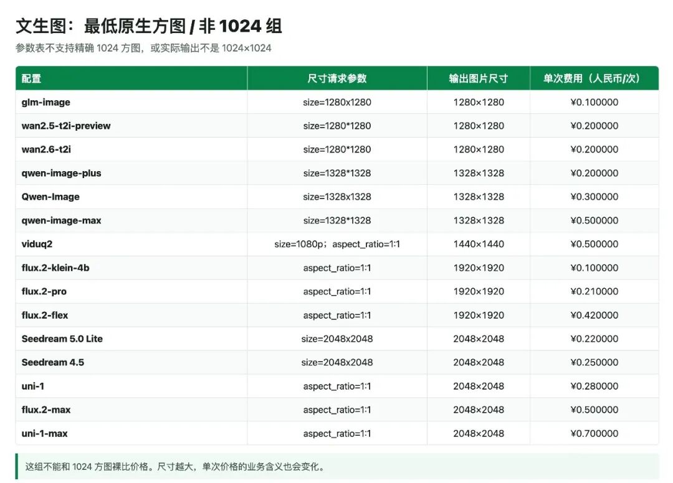This screenshot has height=483, width=673.
Task: Click 2048×2048 output size for uni-1
Action: (x=479, y=386)
